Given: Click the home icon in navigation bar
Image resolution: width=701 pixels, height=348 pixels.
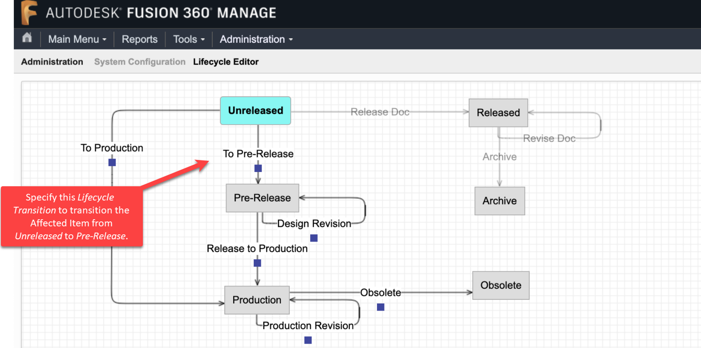Looking at the screenshot, I should point(27,38).
